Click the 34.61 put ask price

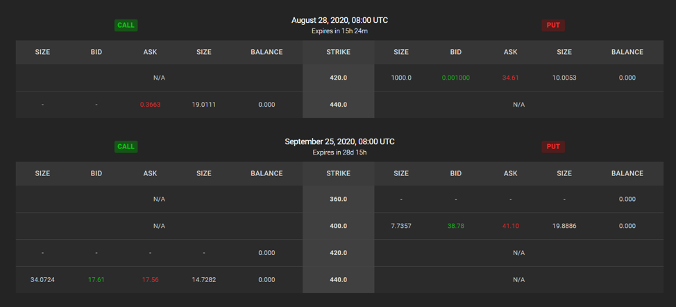pos(510,78)
